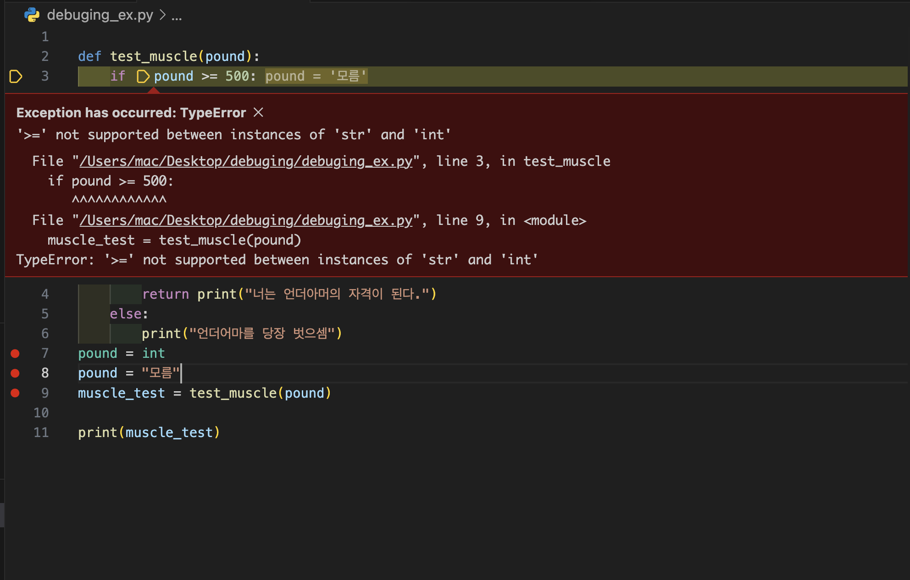
Task: Click inline breakpoint marker before pound
Action: [143, 77]
